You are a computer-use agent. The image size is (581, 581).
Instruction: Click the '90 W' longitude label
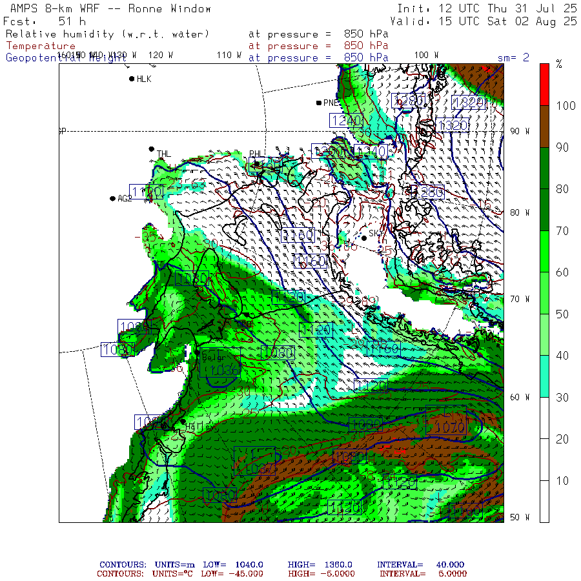(x=520, y=131)
